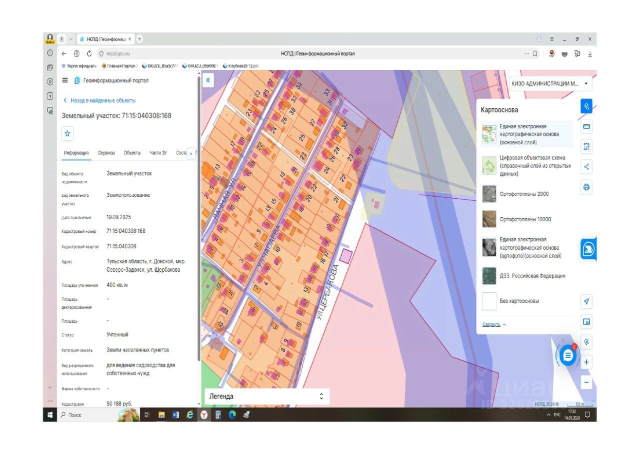The width and height of the screenshot is (640, 452).
Task: Close the НСПД browser tab
Action: (x=130, y=39)
